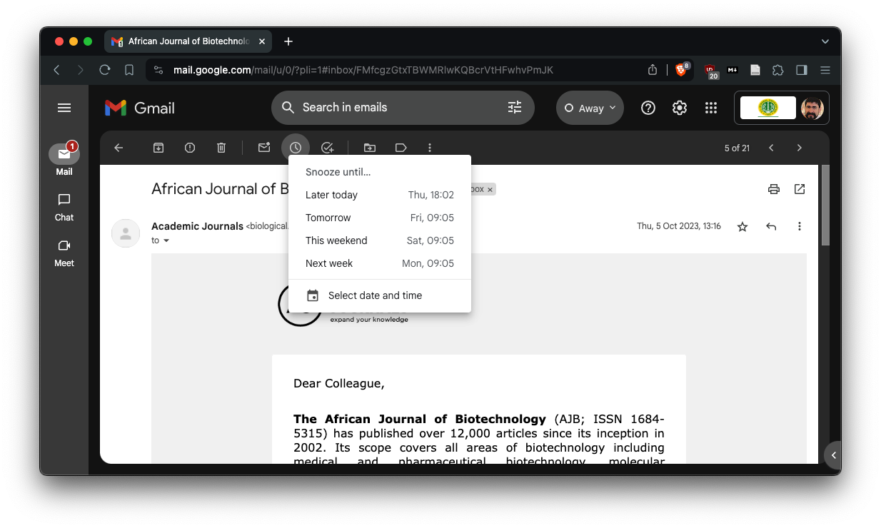This screenshot has height=528, width=881.
Task: Toggle the main menu hamburger button
Action: pyautogui.click(x=64, y=108)
